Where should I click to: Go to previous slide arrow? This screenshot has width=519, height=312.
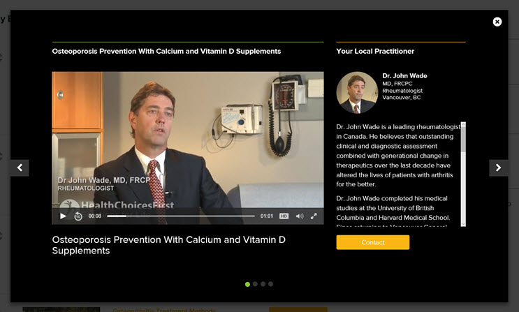coord(20,168)
